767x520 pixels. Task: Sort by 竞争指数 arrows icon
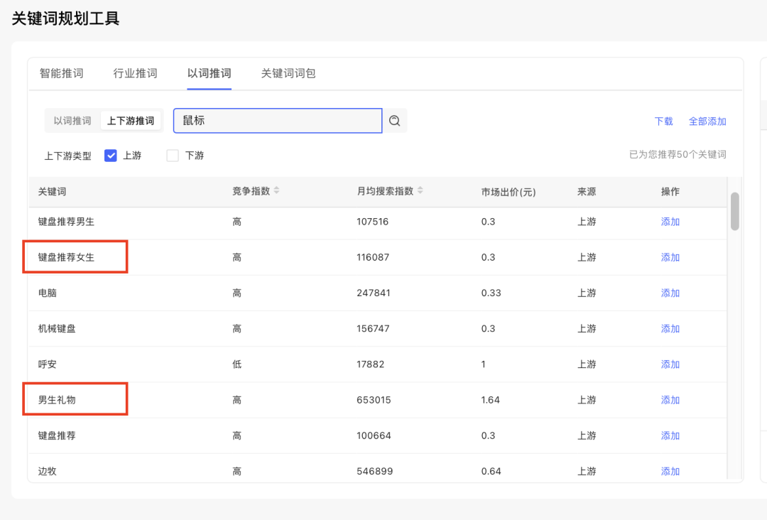tap(277, 190)
